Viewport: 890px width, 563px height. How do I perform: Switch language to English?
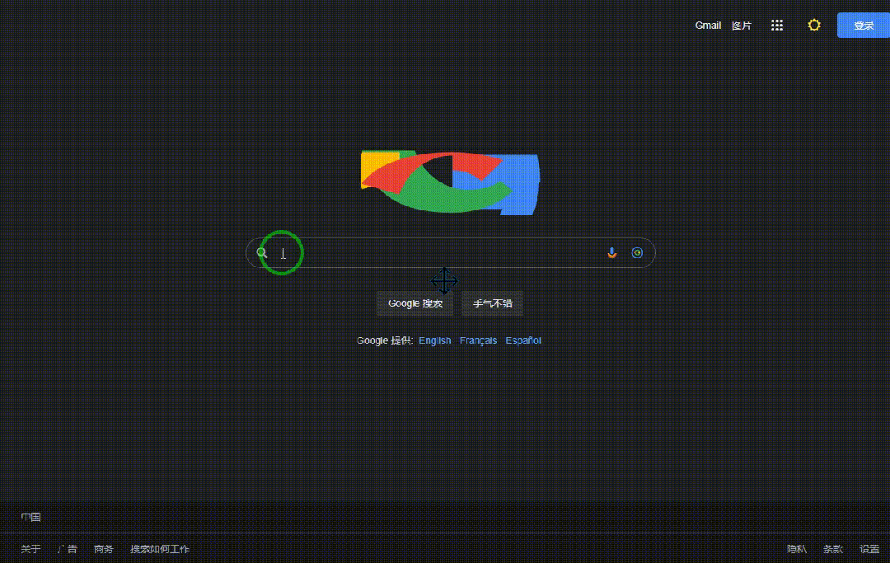[435, 340]
